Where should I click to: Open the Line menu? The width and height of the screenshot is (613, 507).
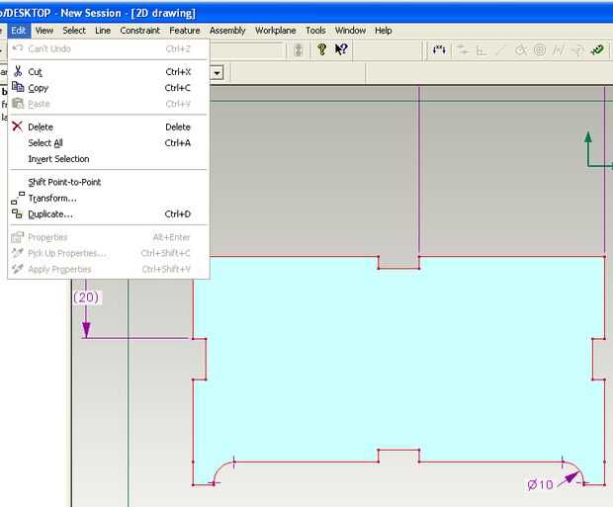click(103, 31)
